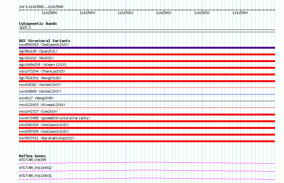Click the 11415910 ruler position label
284x183 pixels.
coord(125,13)
